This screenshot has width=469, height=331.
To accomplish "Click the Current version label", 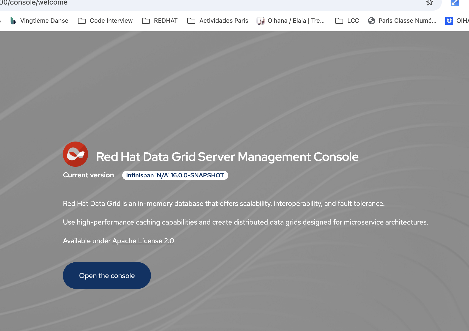I will tap(88, 175).
